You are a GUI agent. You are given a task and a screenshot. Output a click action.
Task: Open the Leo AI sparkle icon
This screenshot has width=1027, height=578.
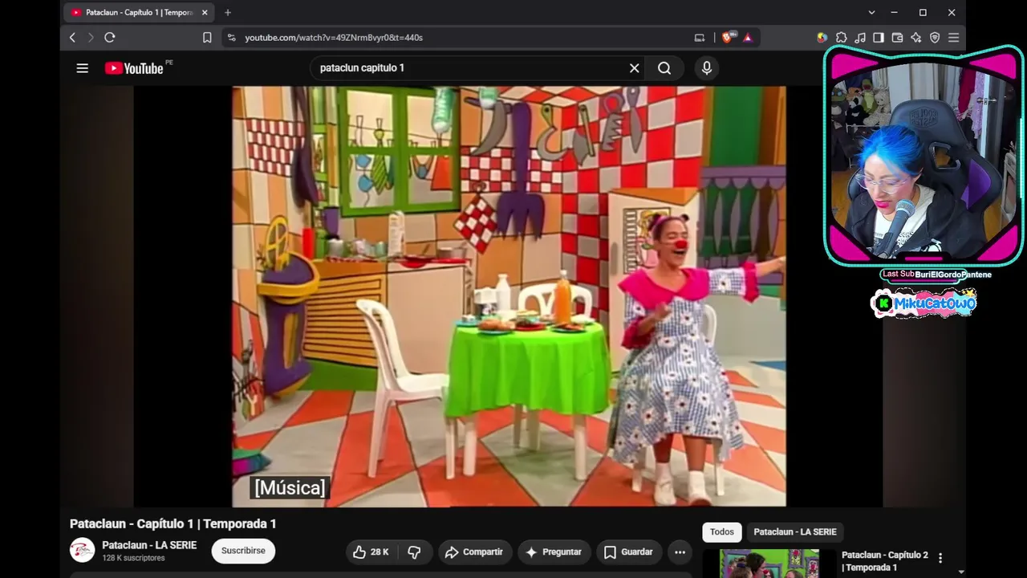tap(916, 38)
